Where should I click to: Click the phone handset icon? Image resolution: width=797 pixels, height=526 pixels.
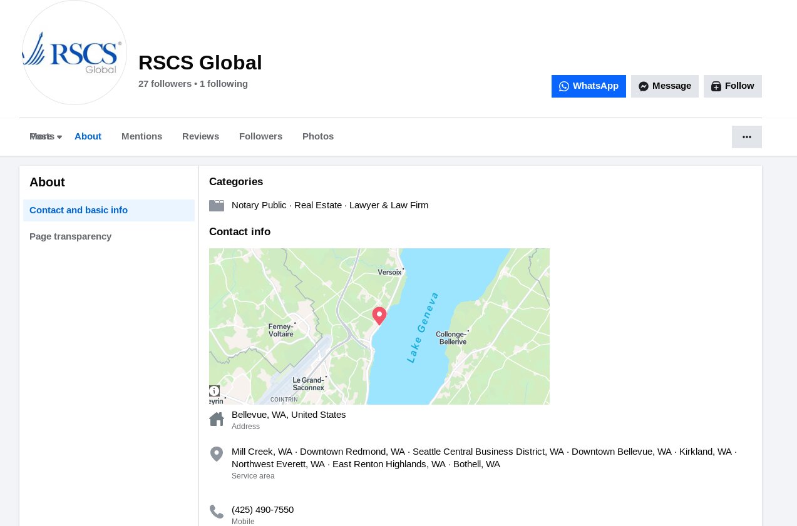pos(217,512)
